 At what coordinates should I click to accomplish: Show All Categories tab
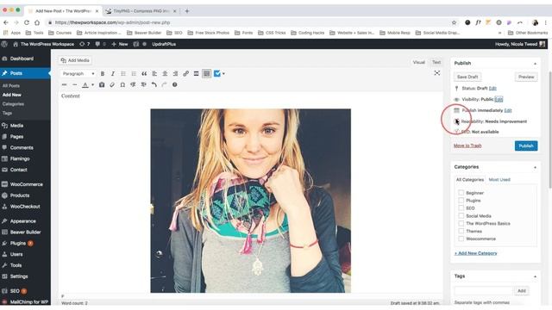[x=470, y=180]
